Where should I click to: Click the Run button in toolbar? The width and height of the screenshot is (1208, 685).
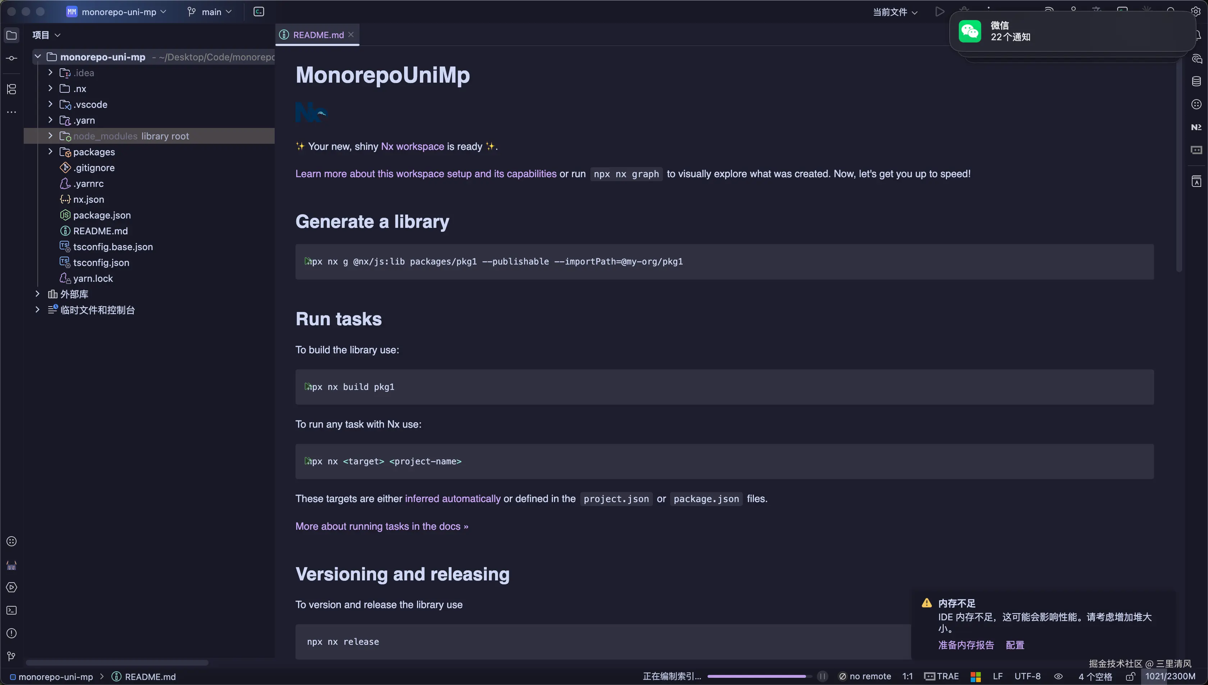click(939, 11)
